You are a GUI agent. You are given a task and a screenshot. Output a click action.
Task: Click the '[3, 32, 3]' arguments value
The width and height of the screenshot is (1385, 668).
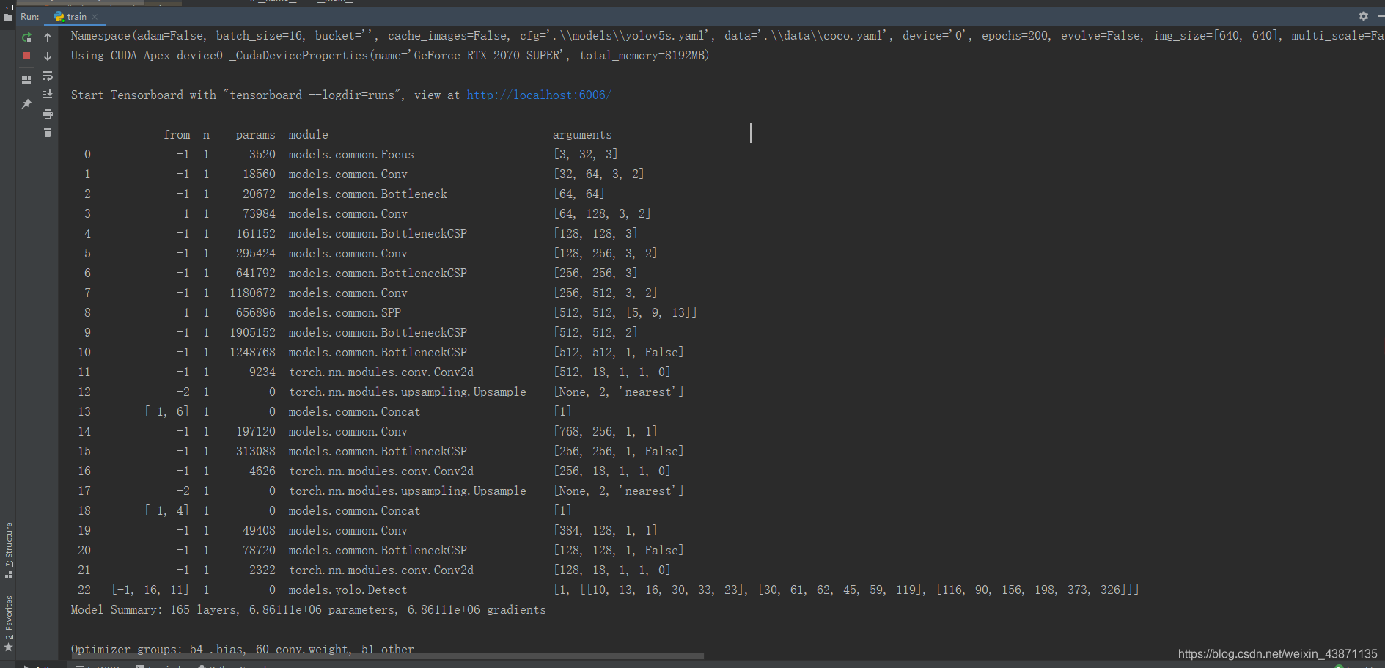(x=586, y=154)
